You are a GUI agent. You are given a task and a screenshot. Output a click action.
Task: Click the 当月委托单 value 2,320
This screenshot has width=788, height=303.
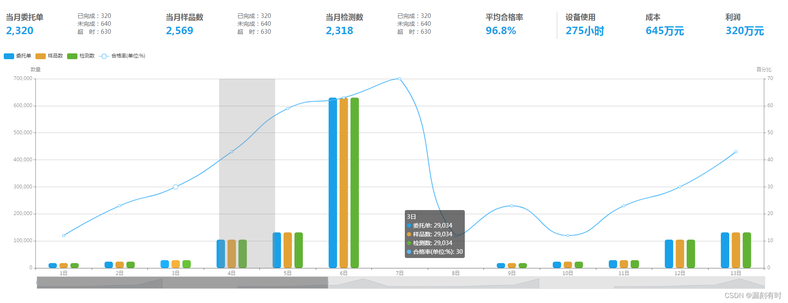(20, 31)
